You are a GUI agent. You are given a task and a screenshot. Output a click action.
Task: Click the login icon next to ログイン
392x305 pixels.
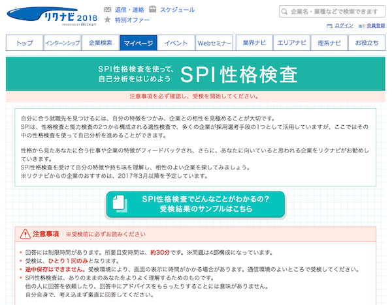pos(330,25)
